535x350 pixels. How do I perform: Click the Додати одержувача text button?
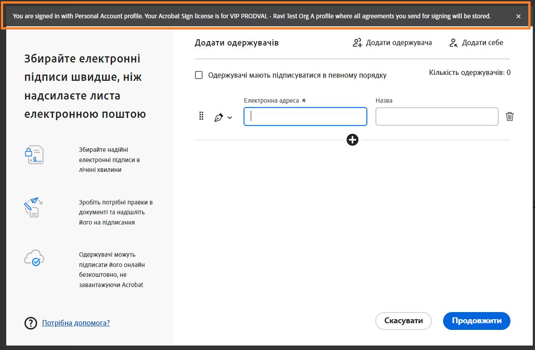(x=399, y=43)
